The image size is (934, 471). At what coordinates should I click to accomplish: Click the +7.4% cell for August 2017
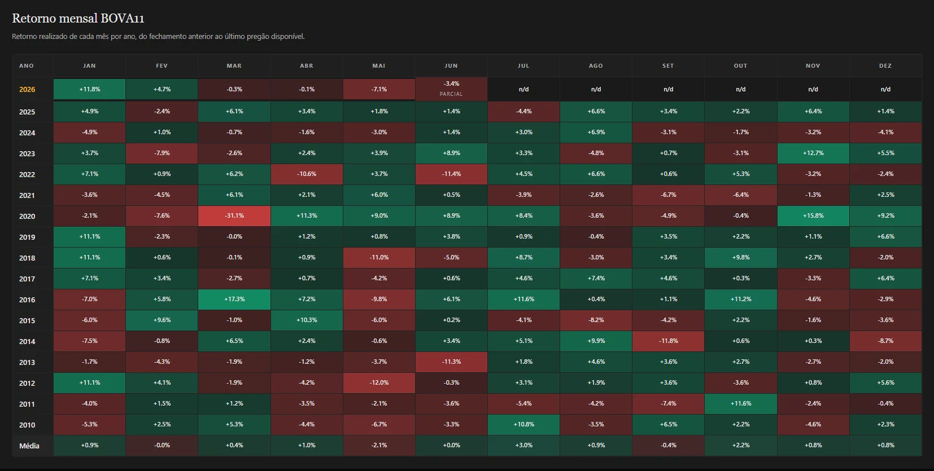596,278
